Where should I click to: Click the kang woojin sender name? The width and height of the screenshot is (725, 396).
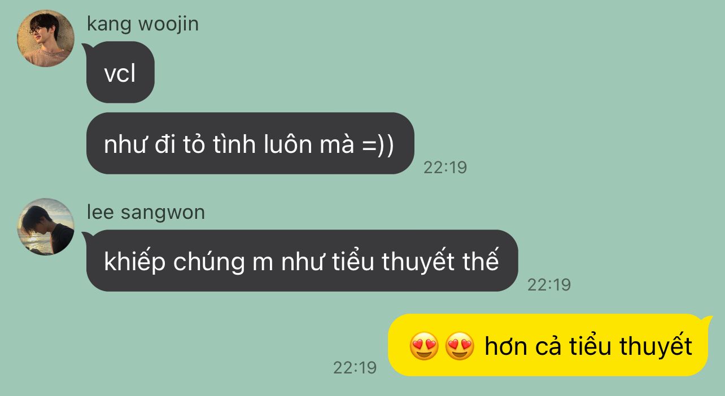point(143,24)
